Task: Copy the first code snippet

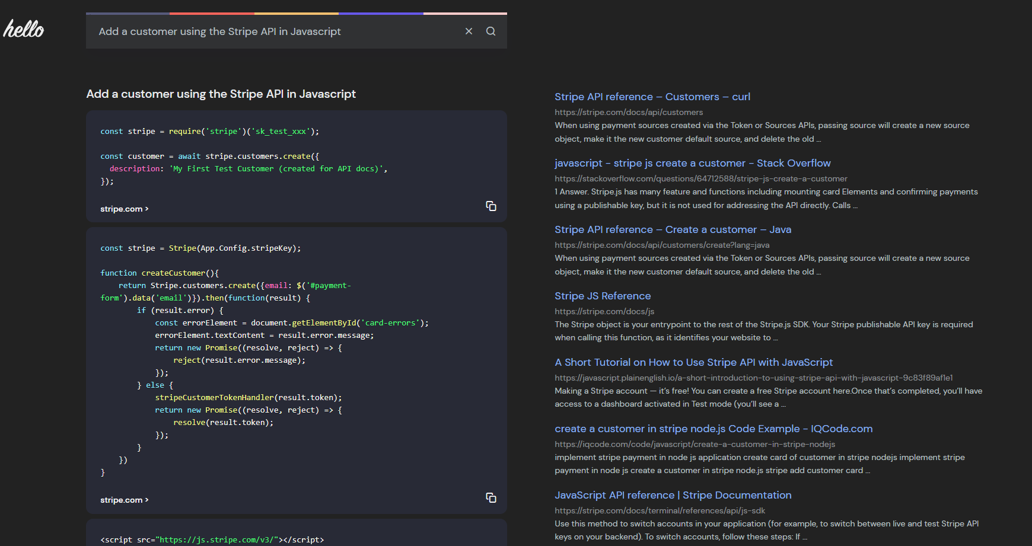Action: pos(491,206)
